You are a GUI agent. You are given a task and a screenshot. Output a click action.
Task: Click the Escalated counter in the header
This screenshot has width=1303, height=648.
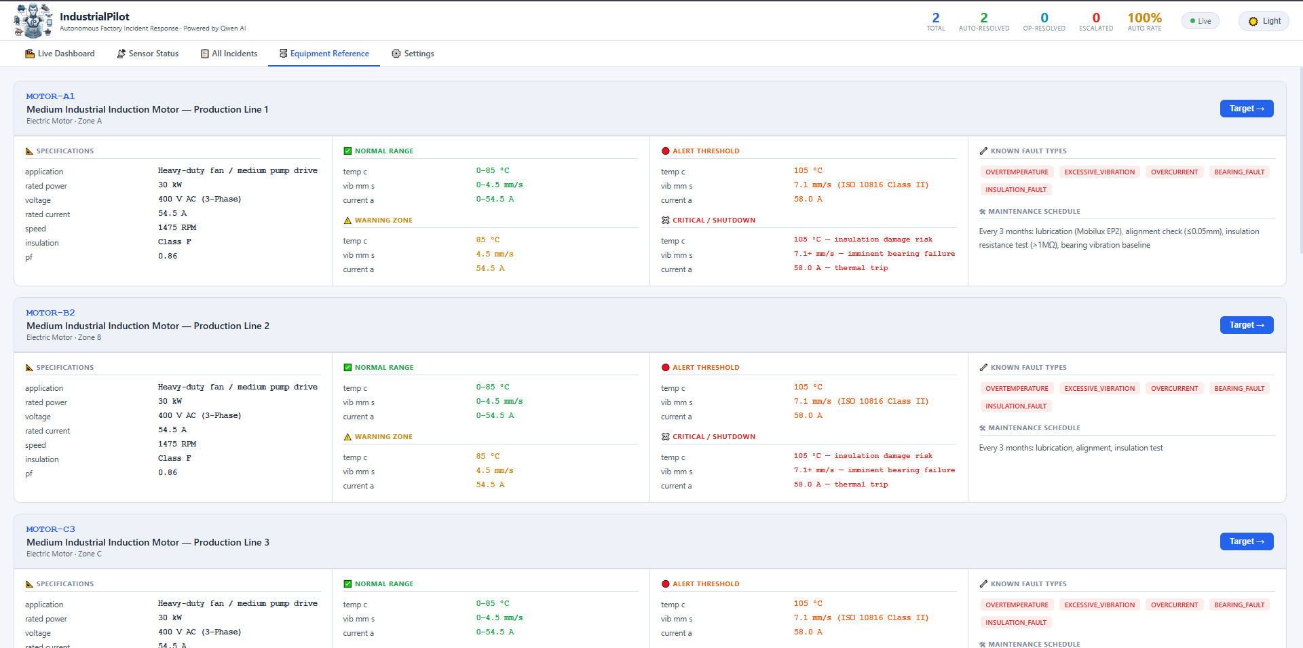[1096, 21]
